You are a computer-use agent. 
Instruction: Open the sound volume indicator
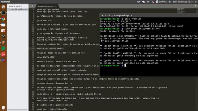[170, 2]
